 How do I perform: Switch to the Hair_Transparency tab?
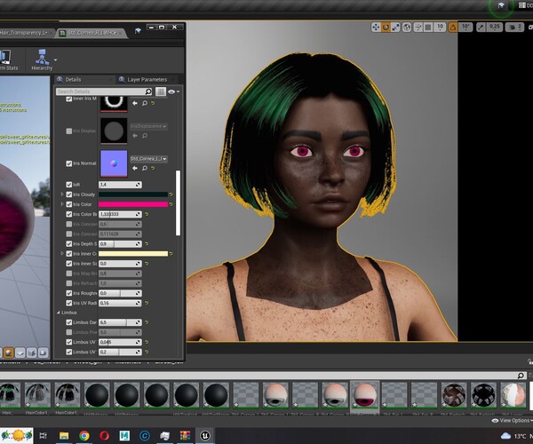26,33
